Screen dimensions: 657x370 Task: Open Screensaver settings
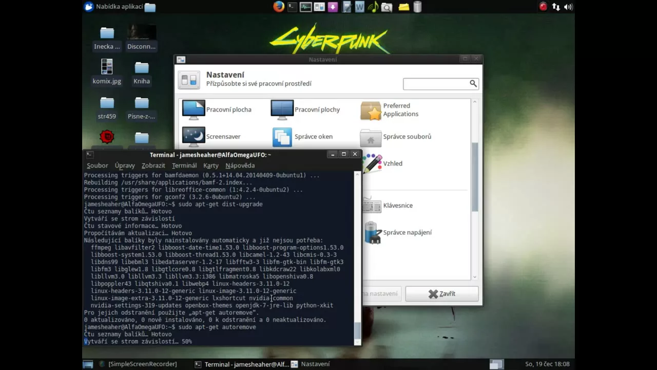[x=211, y=137]
